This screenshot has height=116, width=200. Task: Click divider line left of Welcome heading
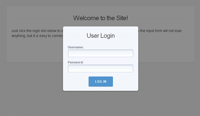point(41,19)
